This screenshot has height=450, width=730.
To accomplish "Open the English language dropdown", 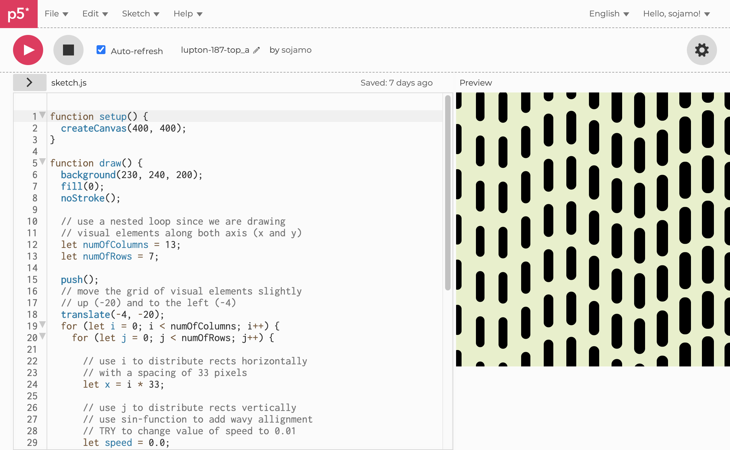I will (x=609, y=14).
